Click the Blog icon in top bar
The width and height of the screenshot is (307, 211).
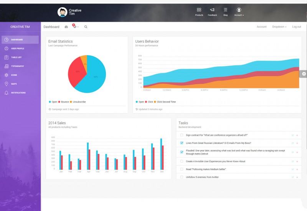pos(225,10)
